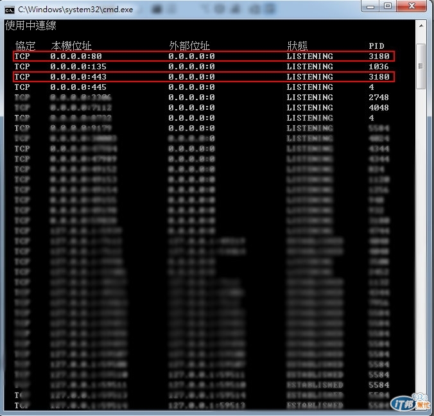434x416 pixels.
Task: Click PID 3180 in the port 443 row
Action: [x=379, y=76]
